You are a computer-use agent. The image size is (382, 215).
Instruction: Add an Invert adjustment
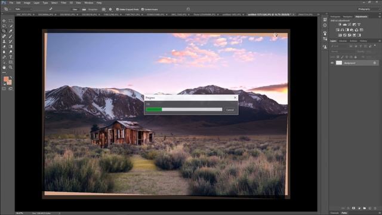[340, 35]
